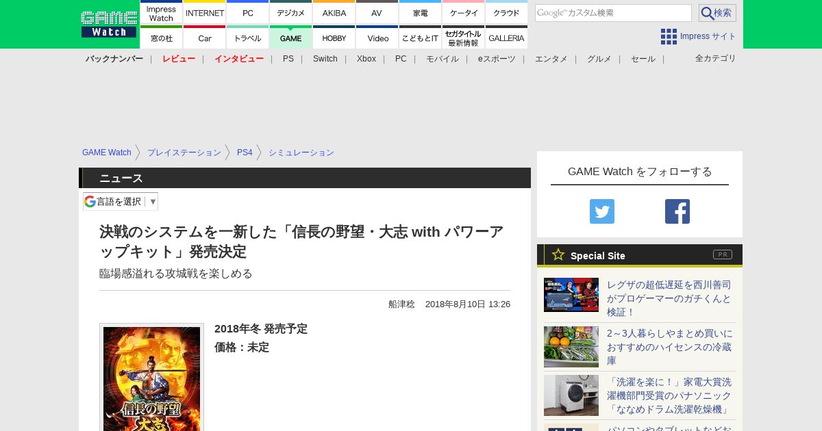Open ケータイ Watch tab
Image resolution: width=822 pixels, height=431 pixels.
[x=464, y=12]
